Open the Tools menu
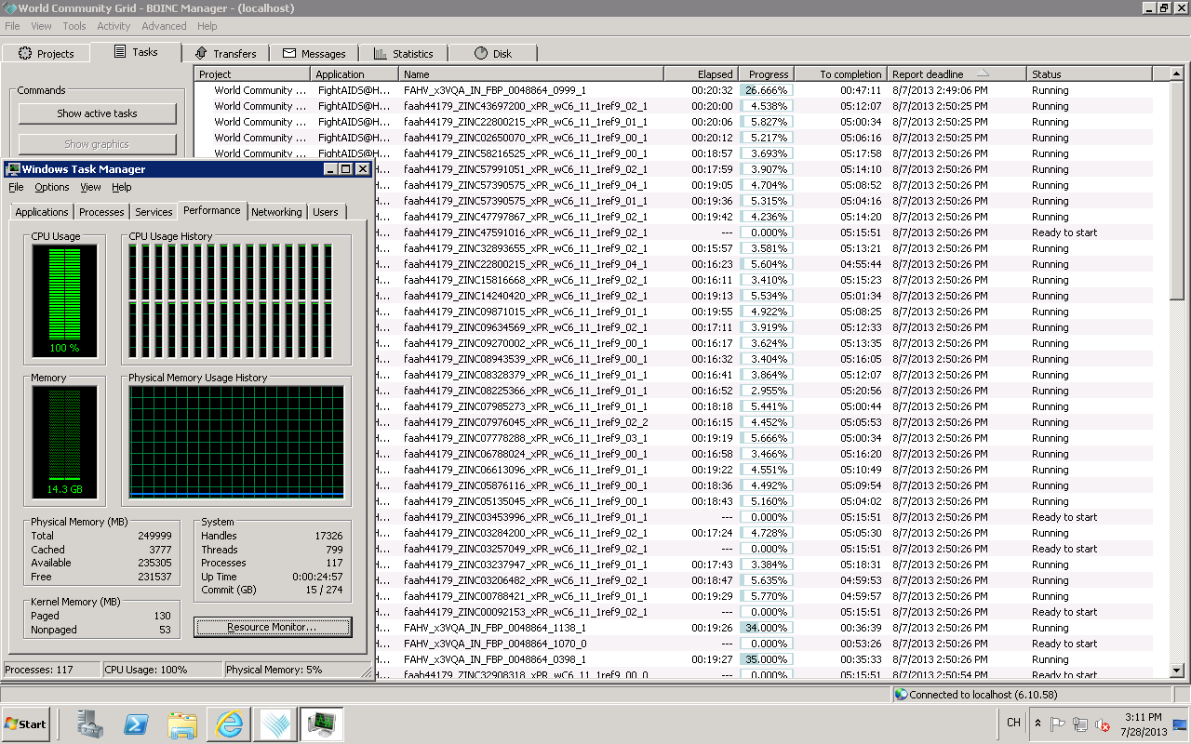Image resolution: width=1191 pixels, height=744 pixels. (x=74, y=26)
